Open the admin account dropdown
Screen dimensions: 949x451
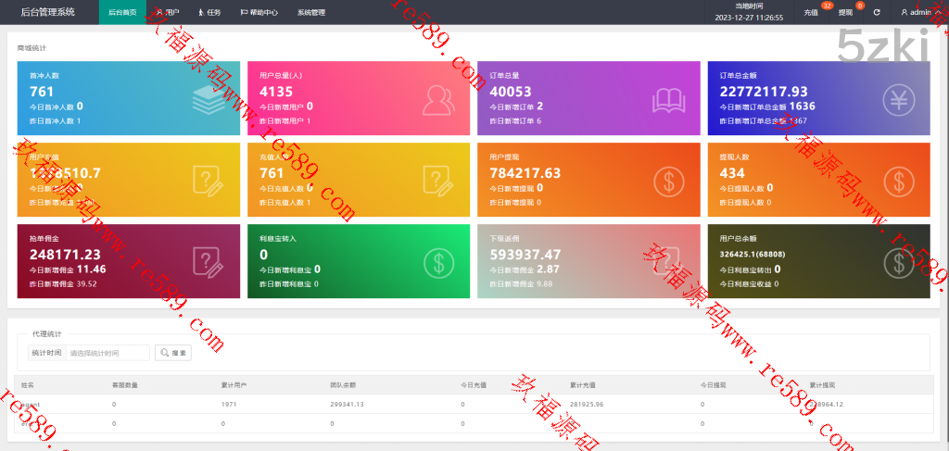pos(919,12)
